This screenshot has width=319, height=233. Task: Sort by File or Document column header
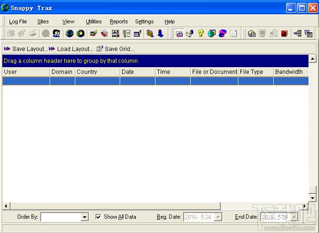[x=214, y=72]
